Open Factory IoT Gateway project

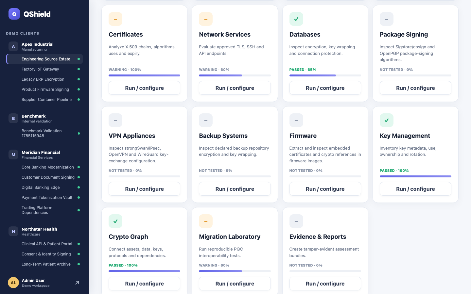pos(44,69)
